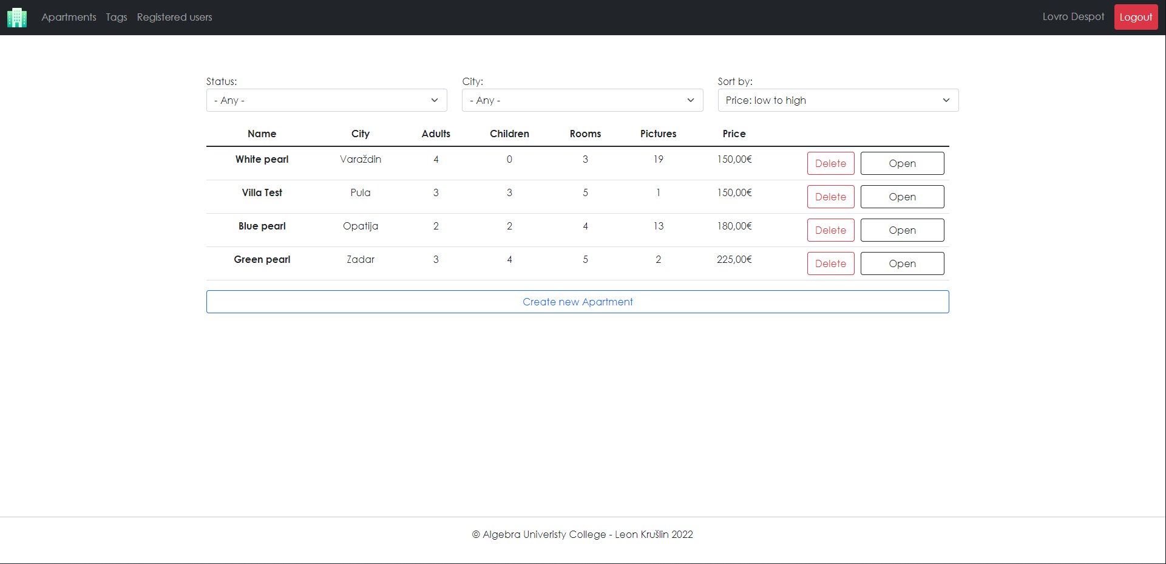The image size is (1166, 564).
Task: Open the Villa Test apartment
Action: click(902, 196)
